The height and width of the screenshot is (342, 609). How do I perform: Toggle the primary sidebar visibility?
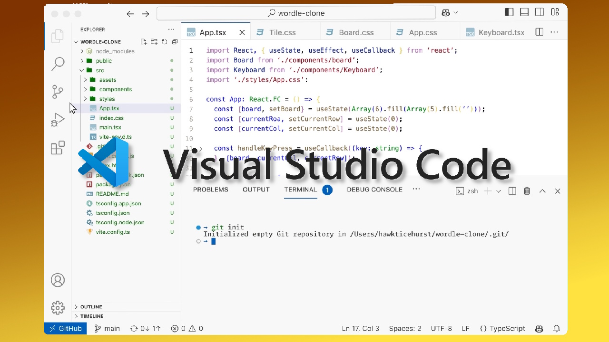pyautogui.click(x=509, y=12)
